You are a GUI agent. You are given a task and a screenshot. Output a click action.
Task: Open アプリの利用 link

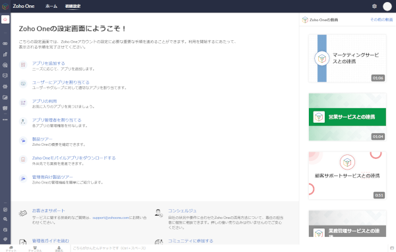tap(44, 101)
